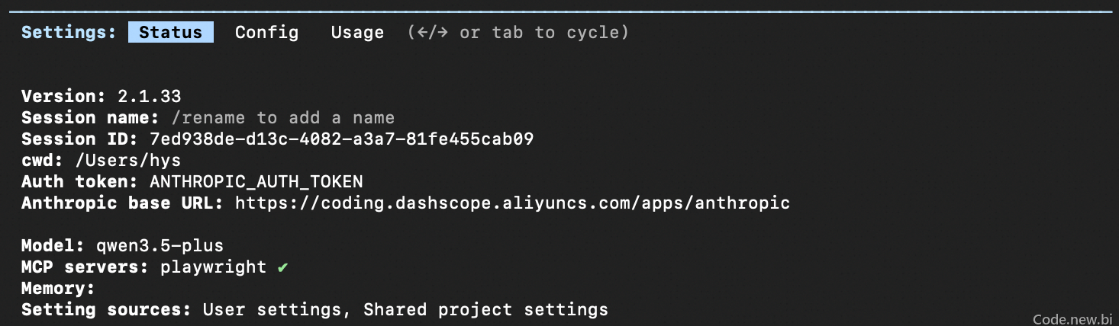Click the playwright MCP server entry
The height and width of the screenshot is (326, 1119).
click(213, 267)
